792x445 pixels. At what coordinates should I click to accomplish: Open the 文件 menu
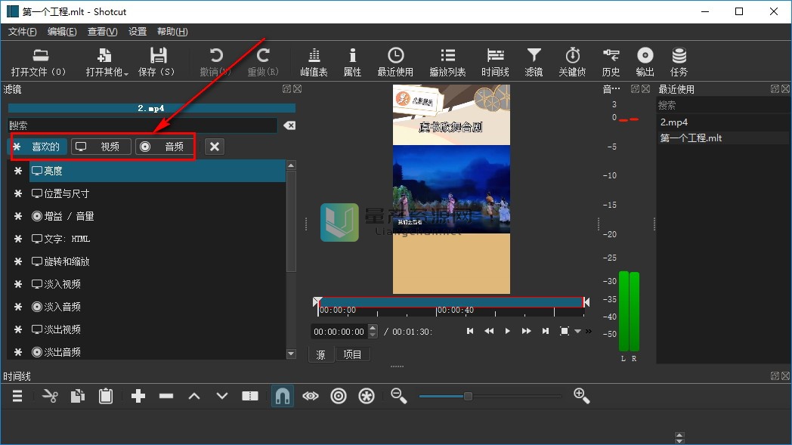click(x=22, y=31)
